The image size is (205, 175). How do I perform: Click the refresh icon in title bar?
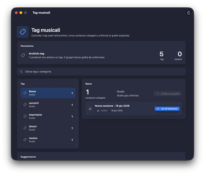click(189, 13)
